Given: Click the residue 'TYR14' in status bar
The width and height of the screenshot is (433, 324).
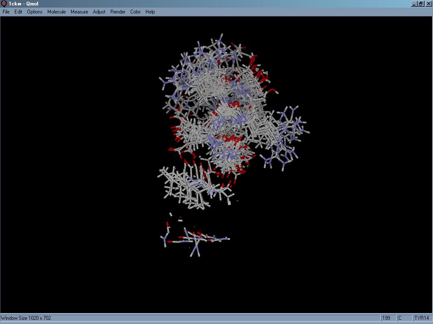Looking at the screenshot, I should [x=422, y=318].
